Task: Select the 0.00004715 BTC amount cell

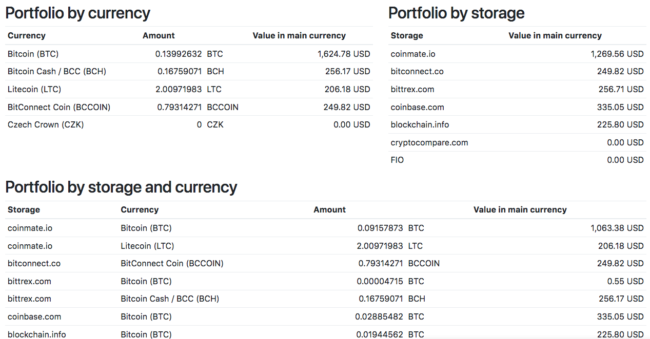Action: click(x=380, y=281)
